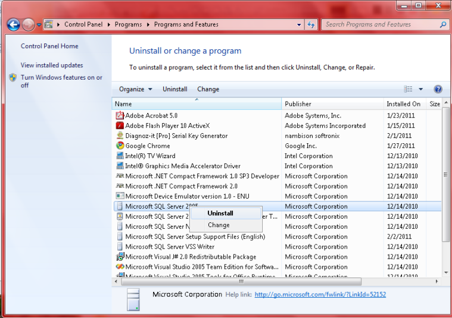The height and width of the screenshot is (318, 452).
Task: Open the Organize dropdown menu
Action: 136,89
